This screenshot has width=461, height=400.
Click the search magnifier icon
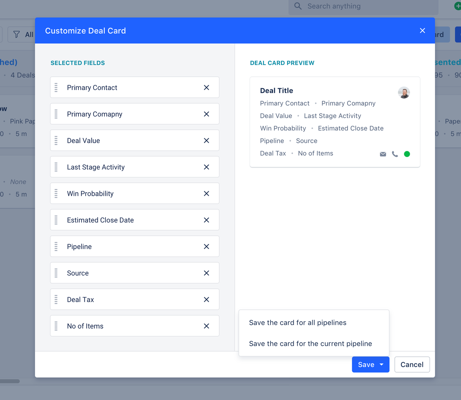(x=298, y=6)
